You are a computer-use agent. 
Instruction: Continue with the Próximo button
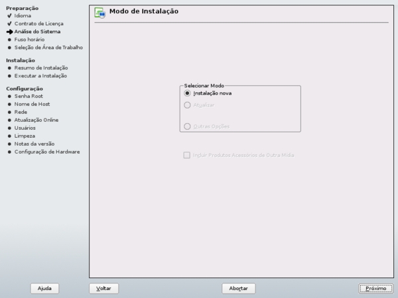tap(376, 288)
